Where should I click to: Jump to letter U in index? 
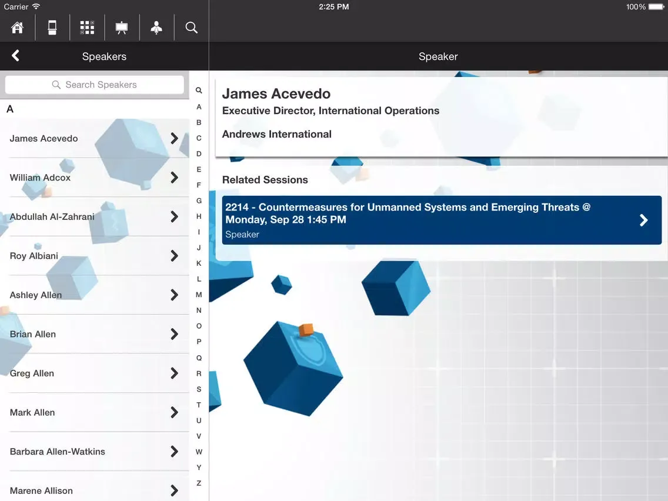(x=199, y=420)
